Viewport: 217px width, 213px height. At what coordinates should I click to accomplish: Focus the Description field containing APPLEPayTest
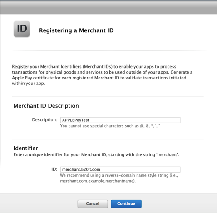coord(120,120)
